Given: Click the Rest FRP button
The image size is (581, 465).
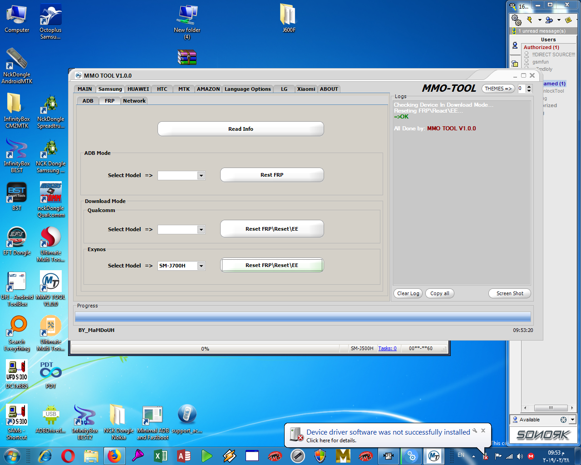Looking at the screenshot, I should pos(272,175).
